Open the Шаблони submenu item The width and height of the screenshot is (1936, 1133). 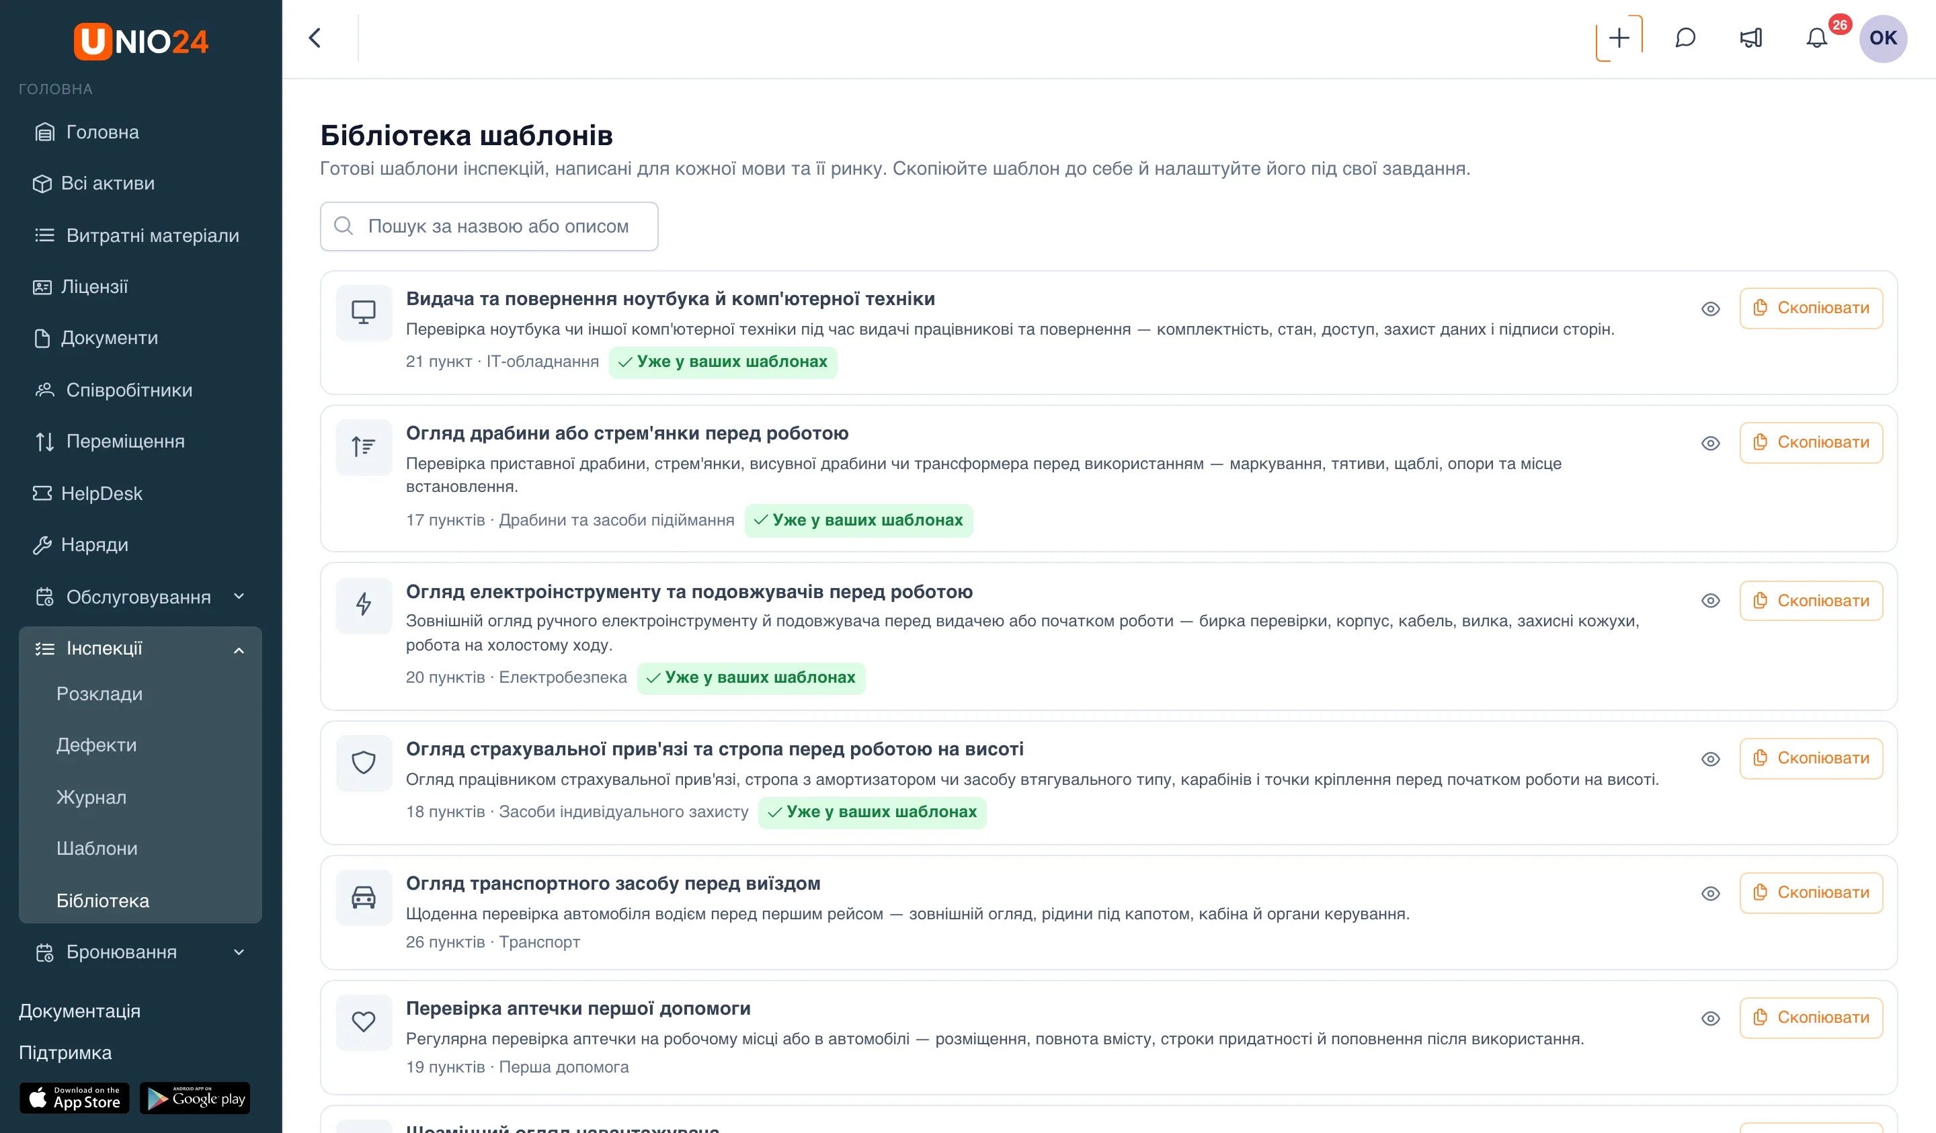click(x=97, y=848)
